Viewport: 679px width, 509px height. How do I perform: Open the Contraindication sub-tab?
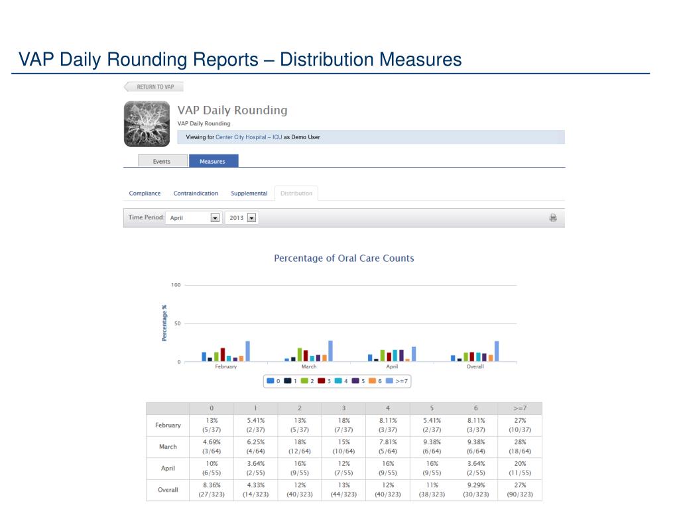pos(196,194)
